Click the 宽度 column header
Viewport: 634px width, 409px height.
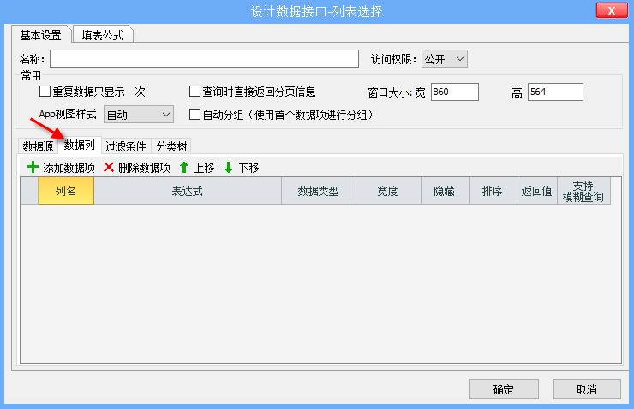pos(388,191)
